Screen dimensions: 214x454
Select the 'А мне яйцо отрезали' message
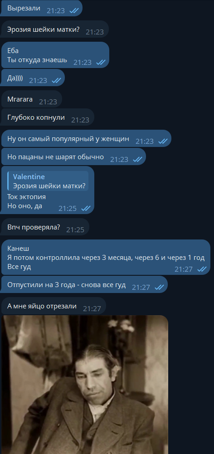click(x=53, y=306)
